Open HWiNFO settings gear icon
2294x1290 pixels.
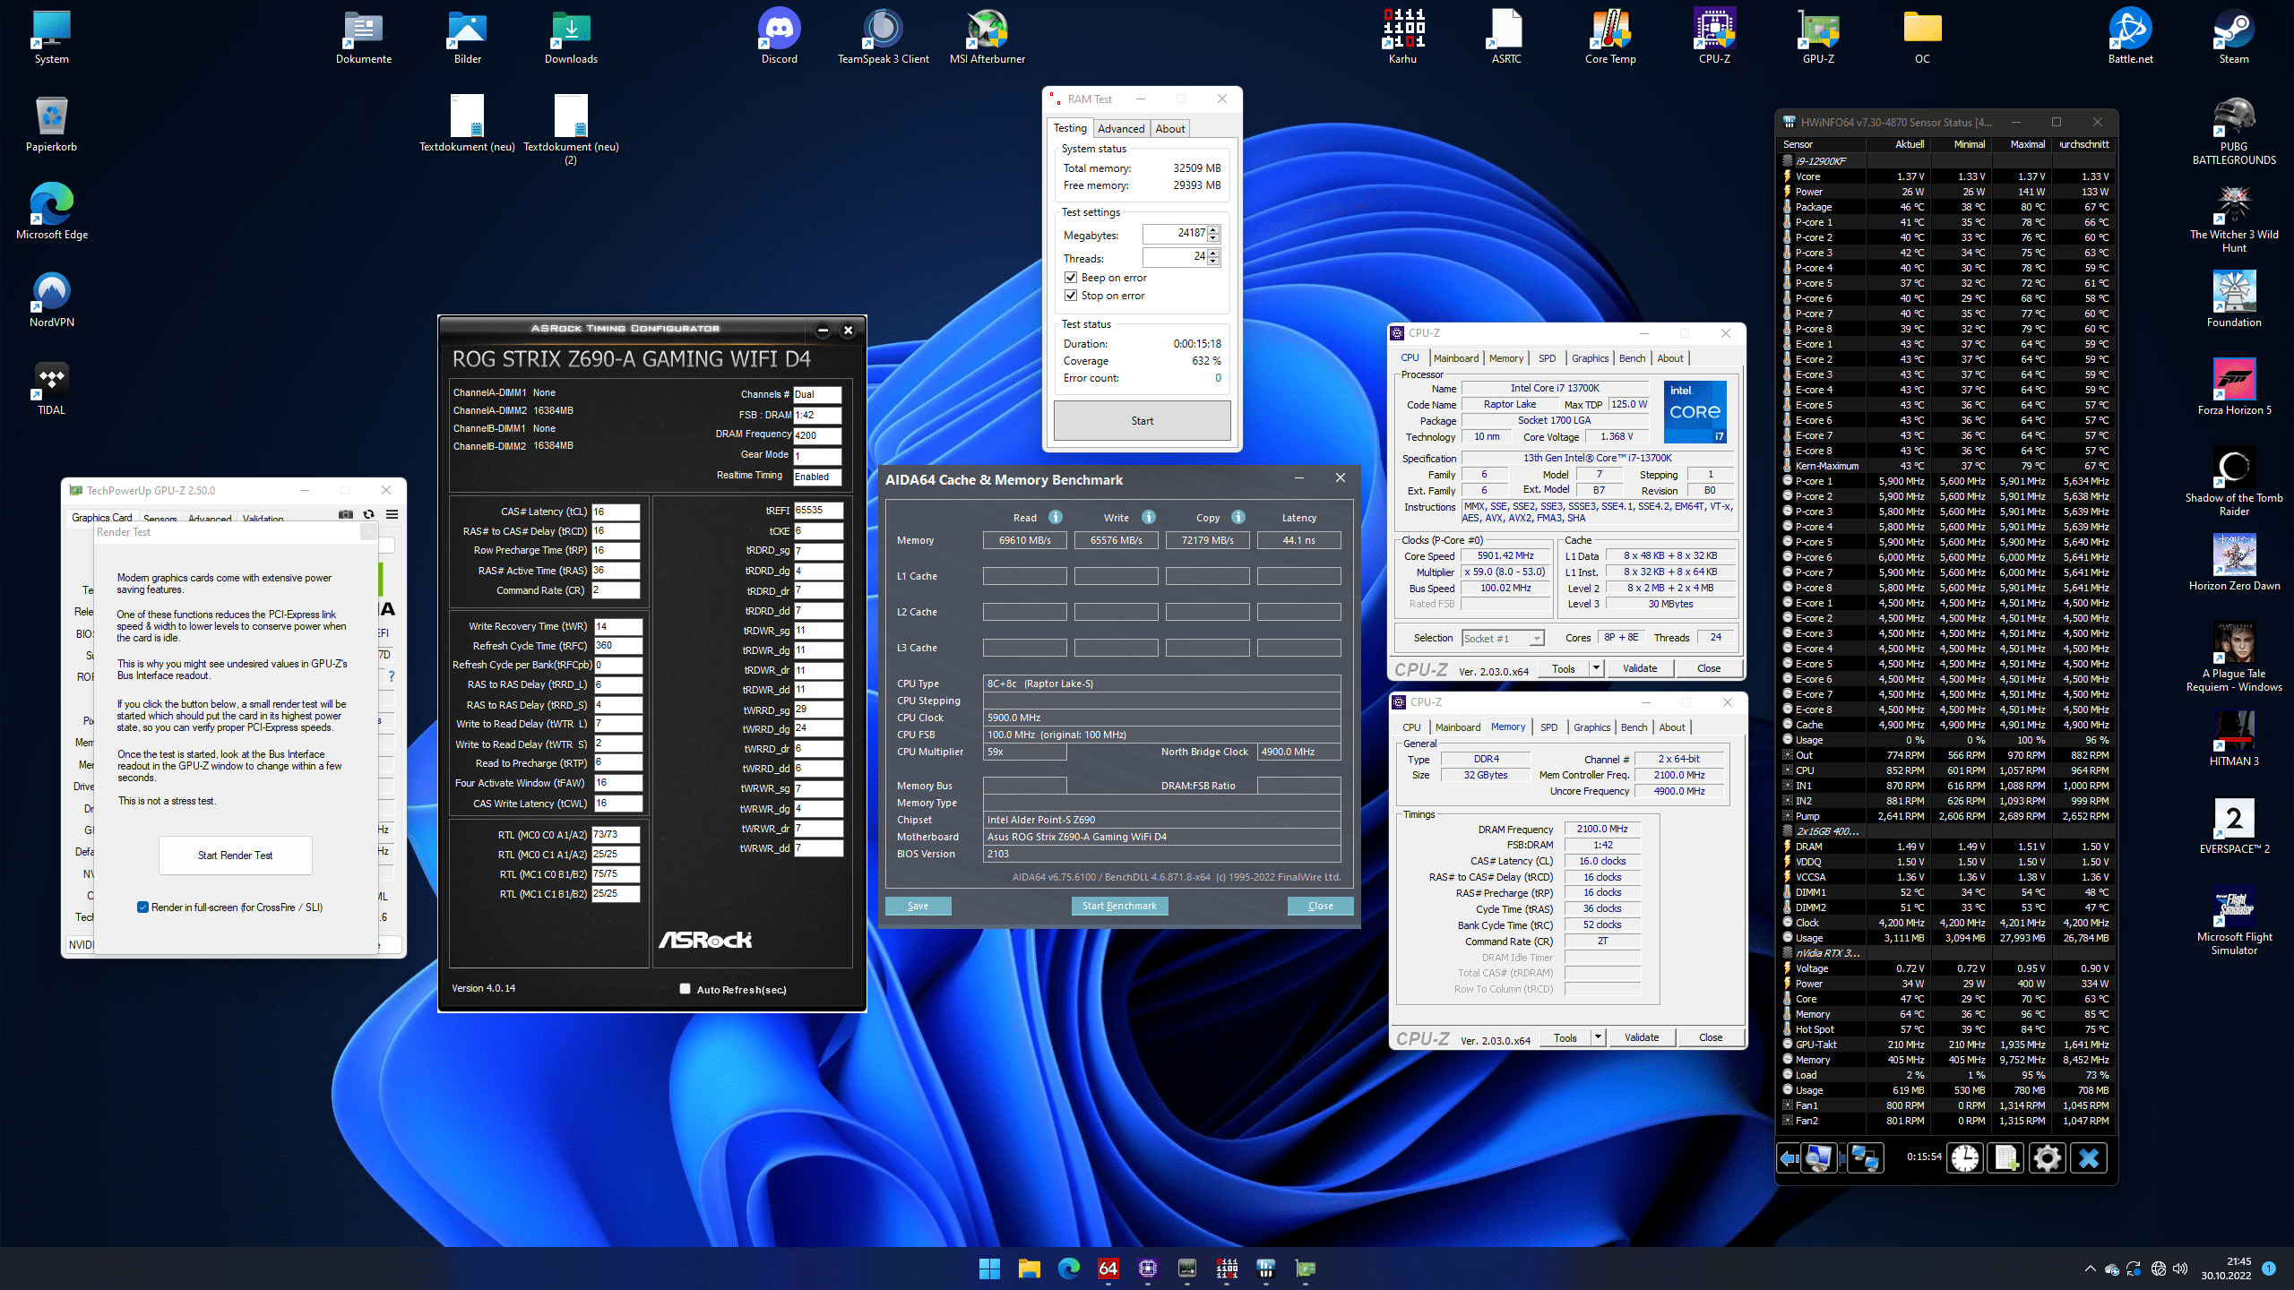point(2047,1158)
